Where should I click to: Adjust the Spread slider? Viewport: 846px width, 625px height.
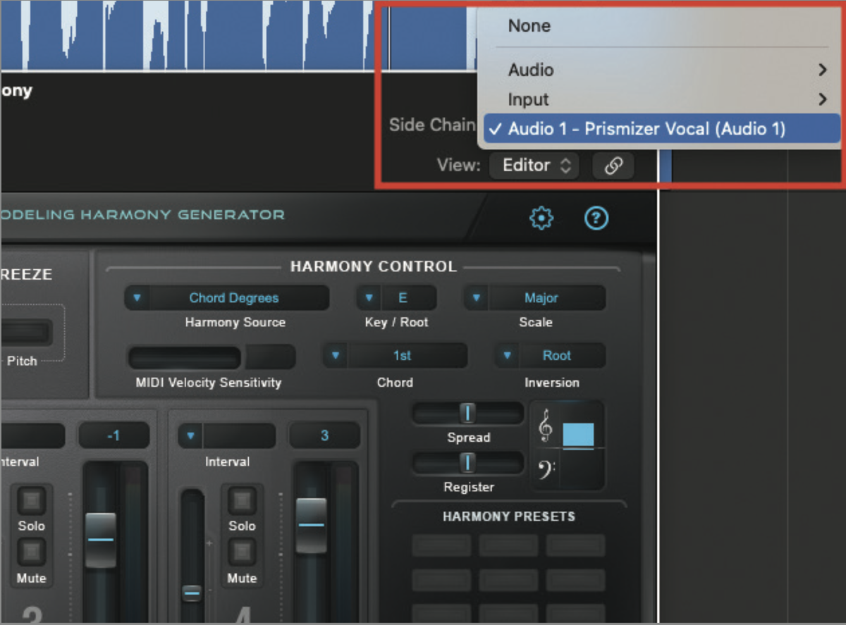pos(467,414)
